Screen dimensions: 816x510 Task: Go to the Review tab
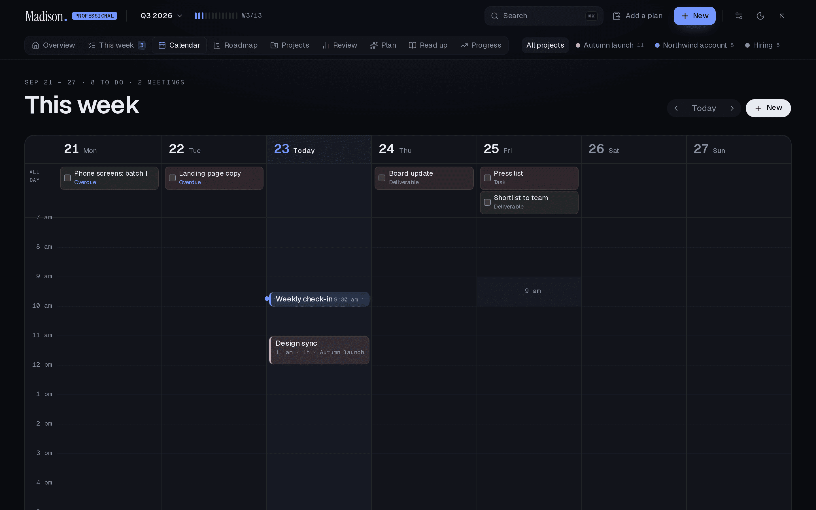point(340,45)
